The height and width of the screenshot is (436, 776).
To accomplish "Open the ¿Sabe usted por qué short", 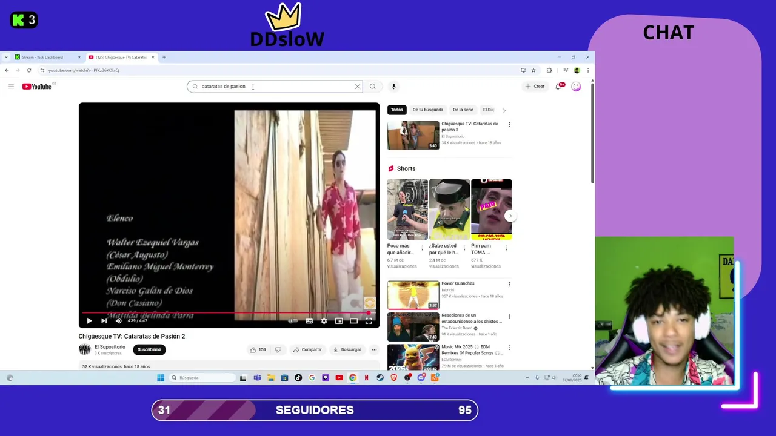I will click(449, 209).
